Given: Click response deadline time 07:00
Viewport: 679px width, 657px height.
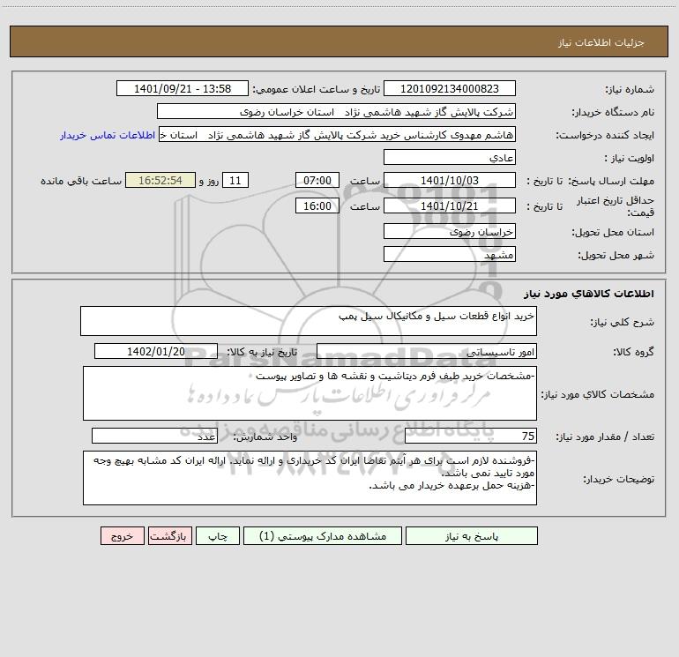Looking at the screenshot, I should click(x=317, y=180).
